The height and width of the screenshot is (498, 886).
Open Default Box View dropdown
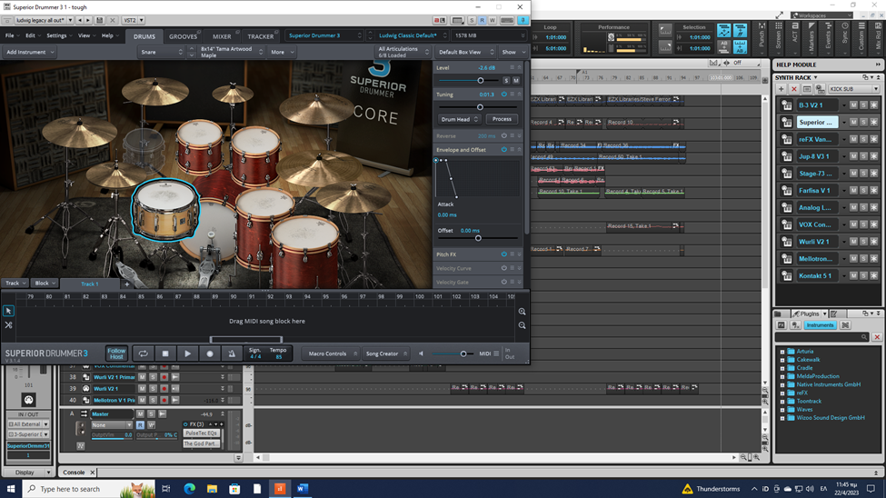tap(466, 52)
